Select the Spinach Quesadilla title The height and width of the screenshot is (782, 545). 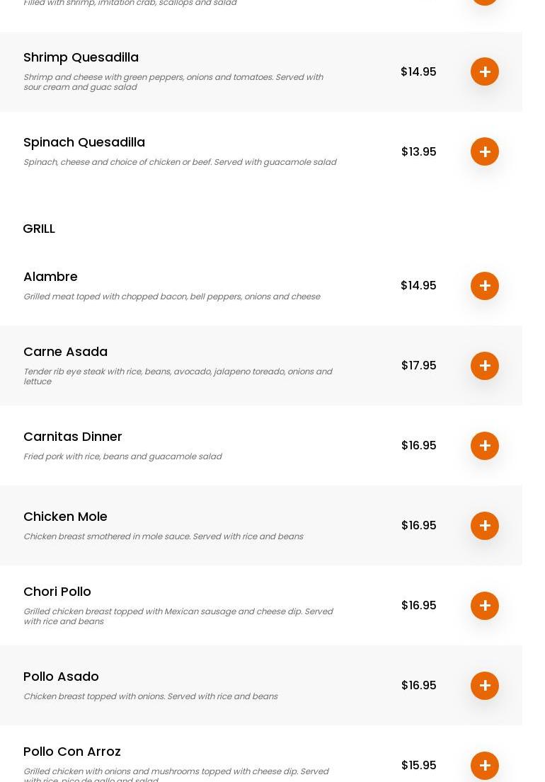(84, 142)
